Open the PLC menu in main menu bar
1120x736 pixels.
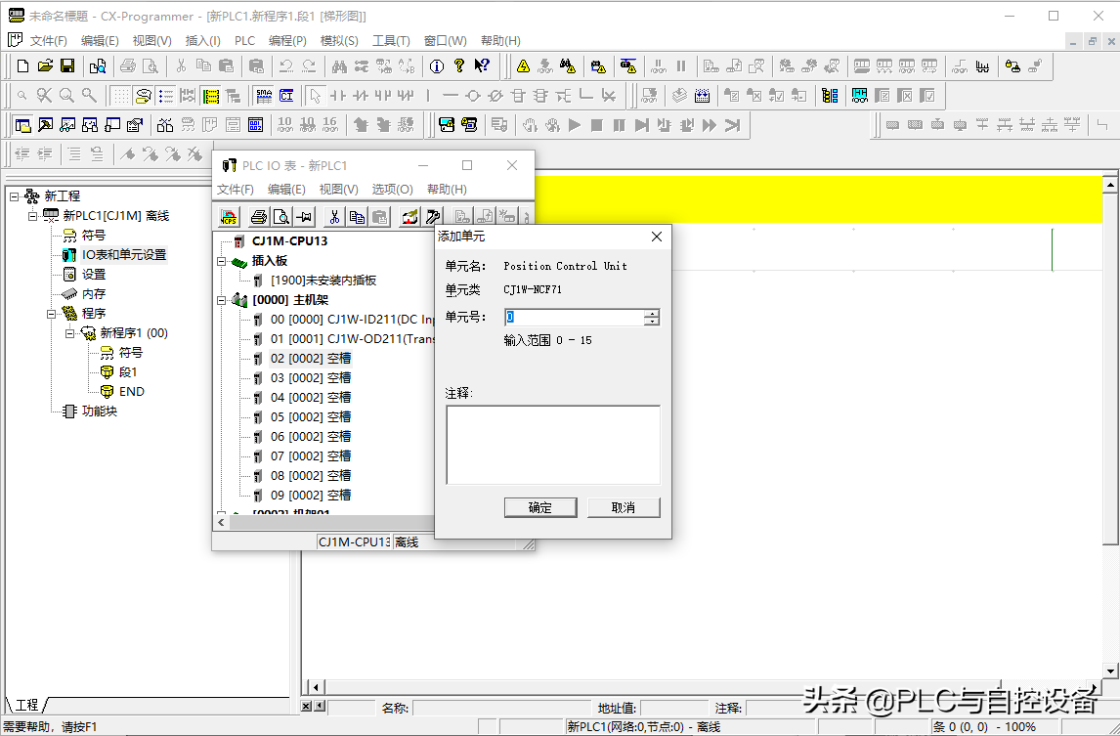pyautogui.click(x=244, y=41)
